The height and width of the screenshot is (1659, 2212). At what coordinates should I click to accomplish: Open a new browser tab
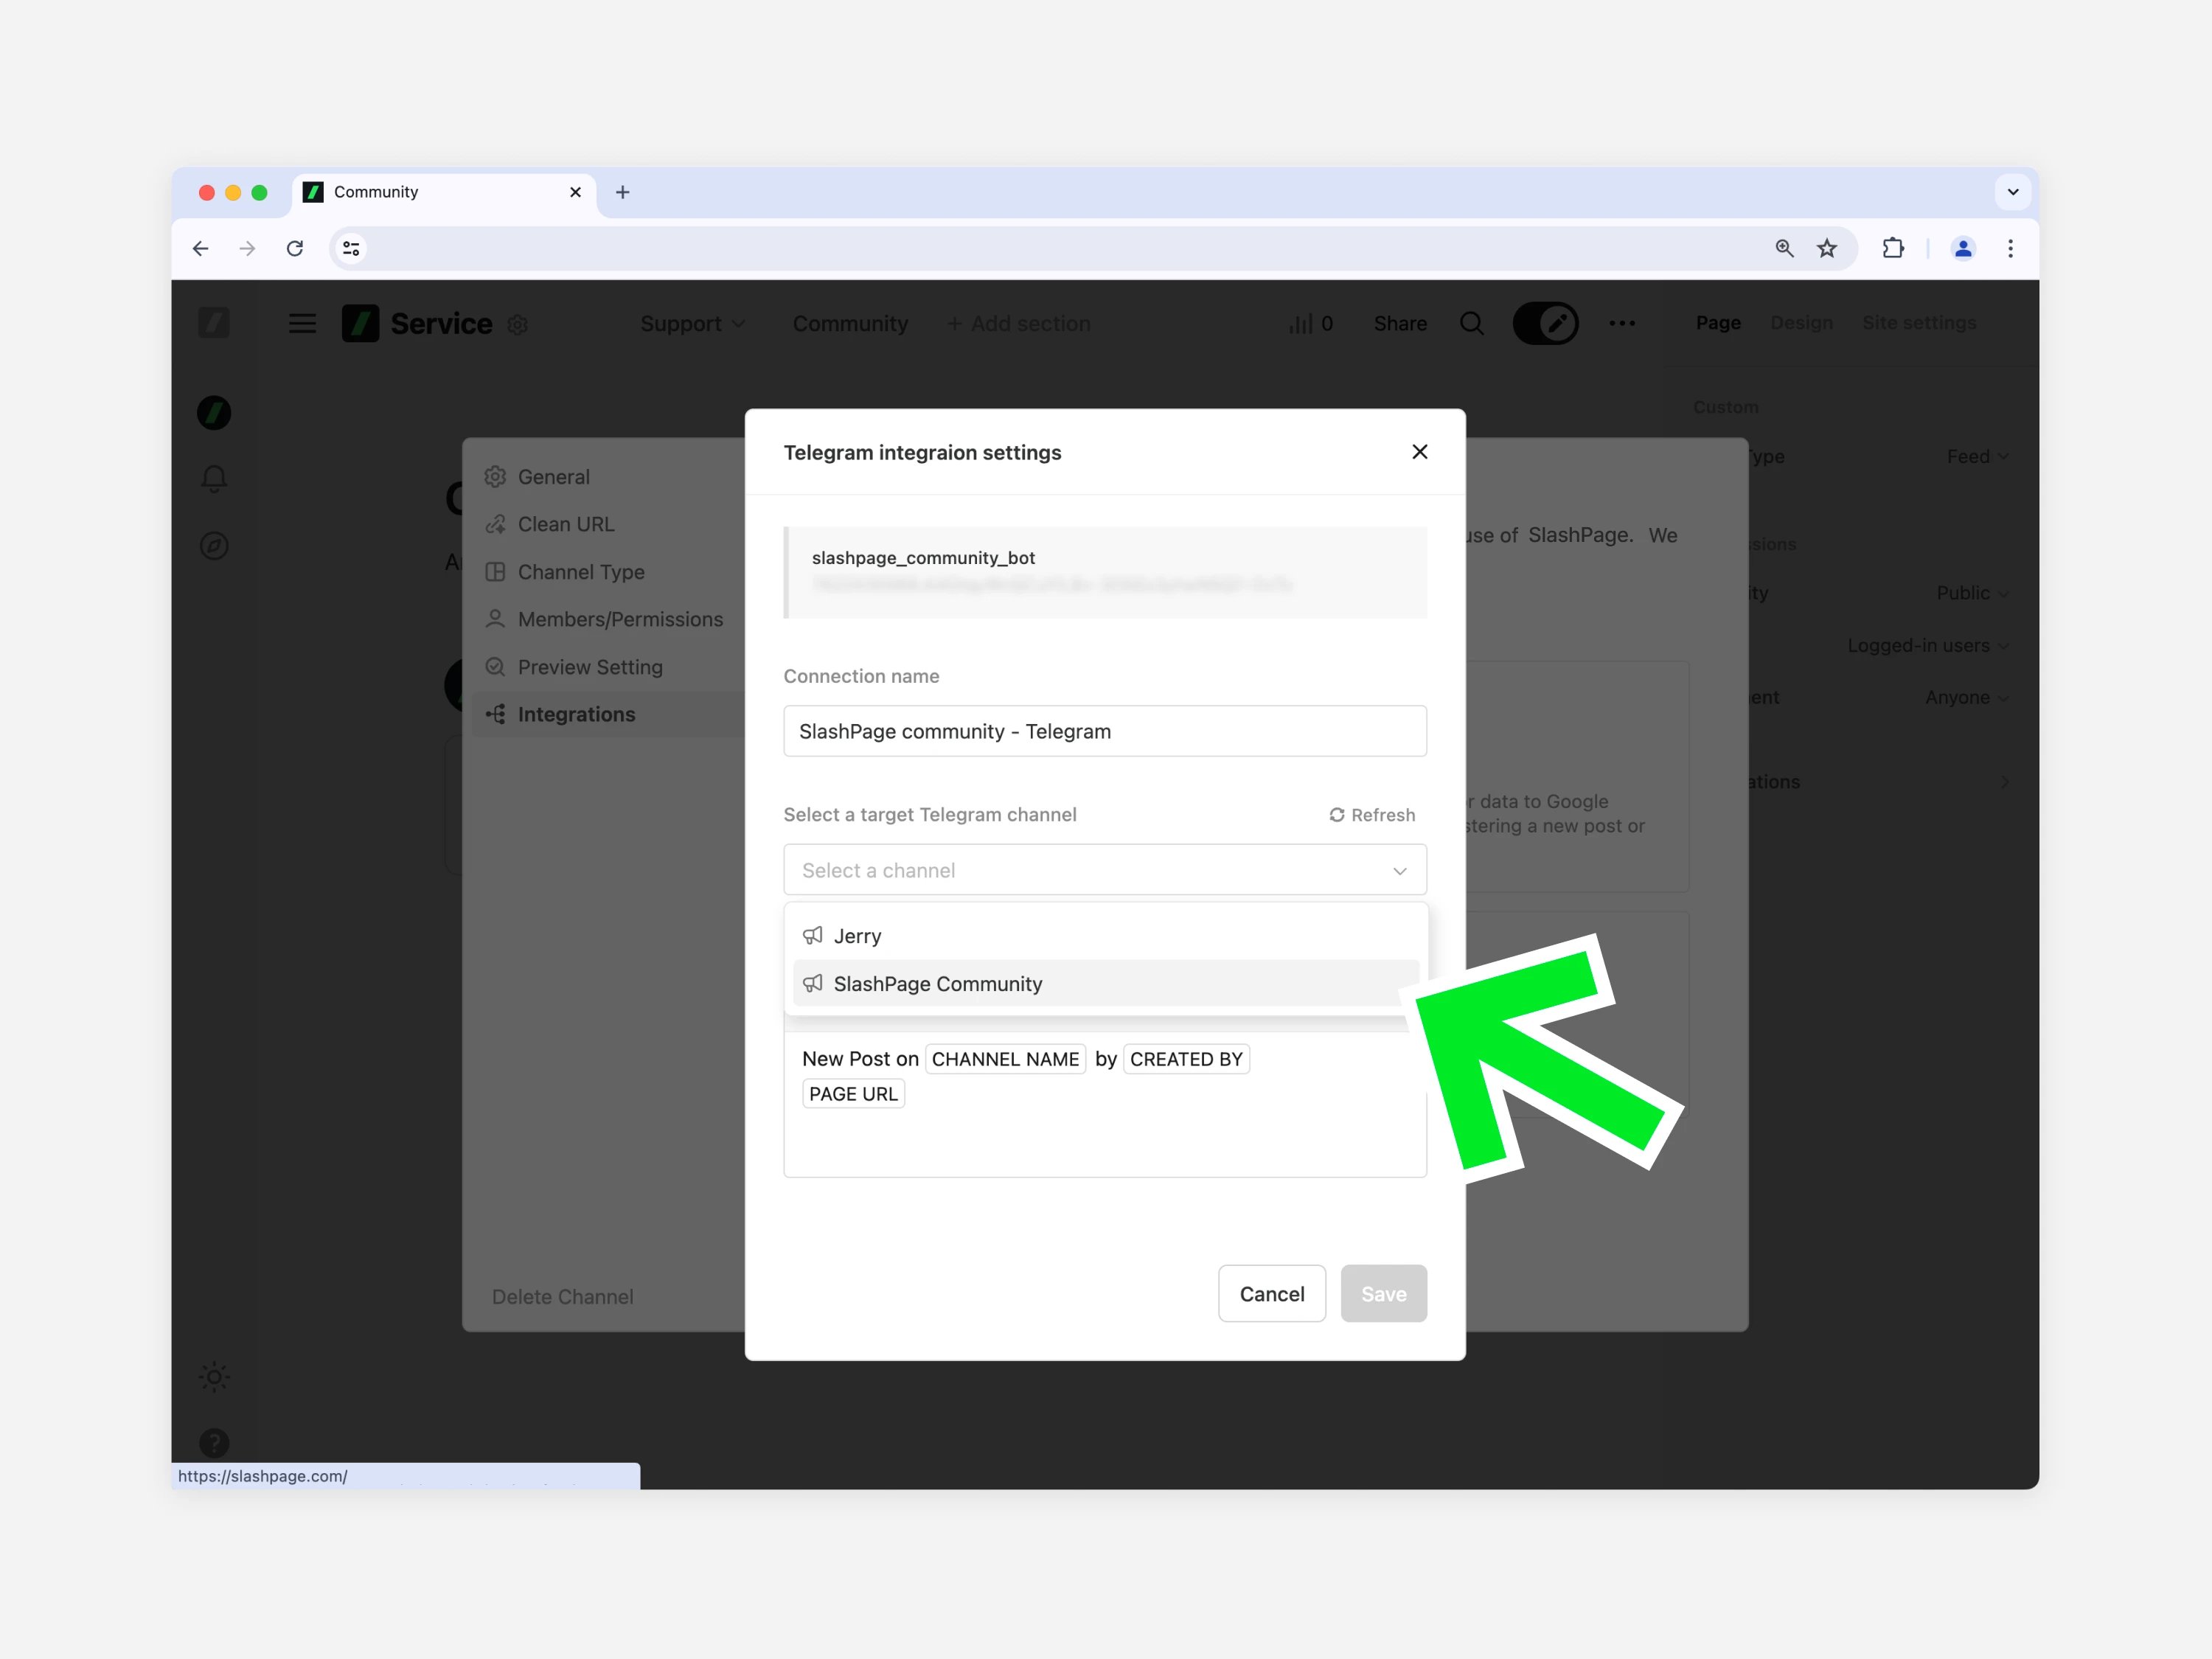click(x=622, y=192)
